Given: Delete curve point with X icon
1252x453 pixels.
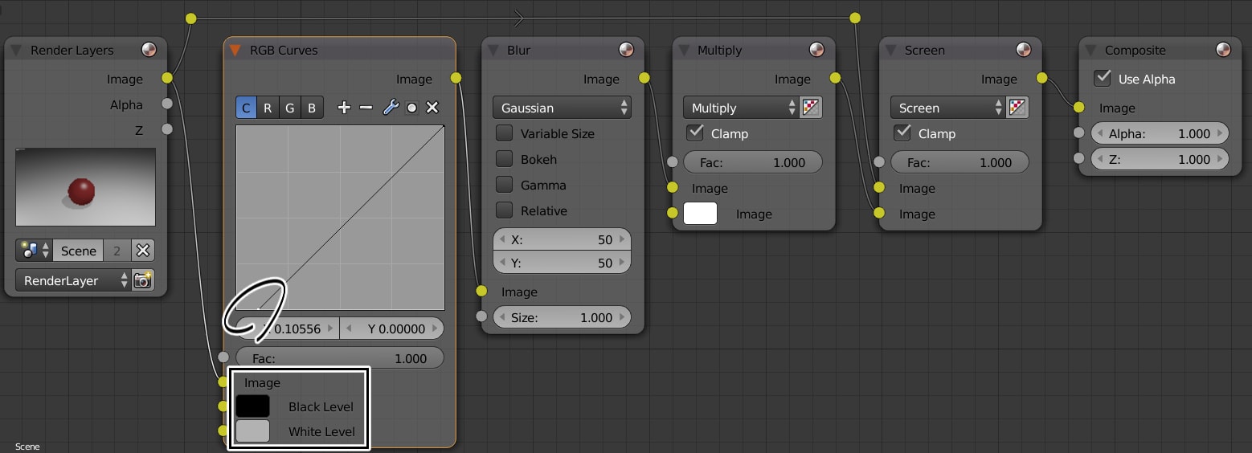Looking at the screenshot, I should [x=432, y=108].
